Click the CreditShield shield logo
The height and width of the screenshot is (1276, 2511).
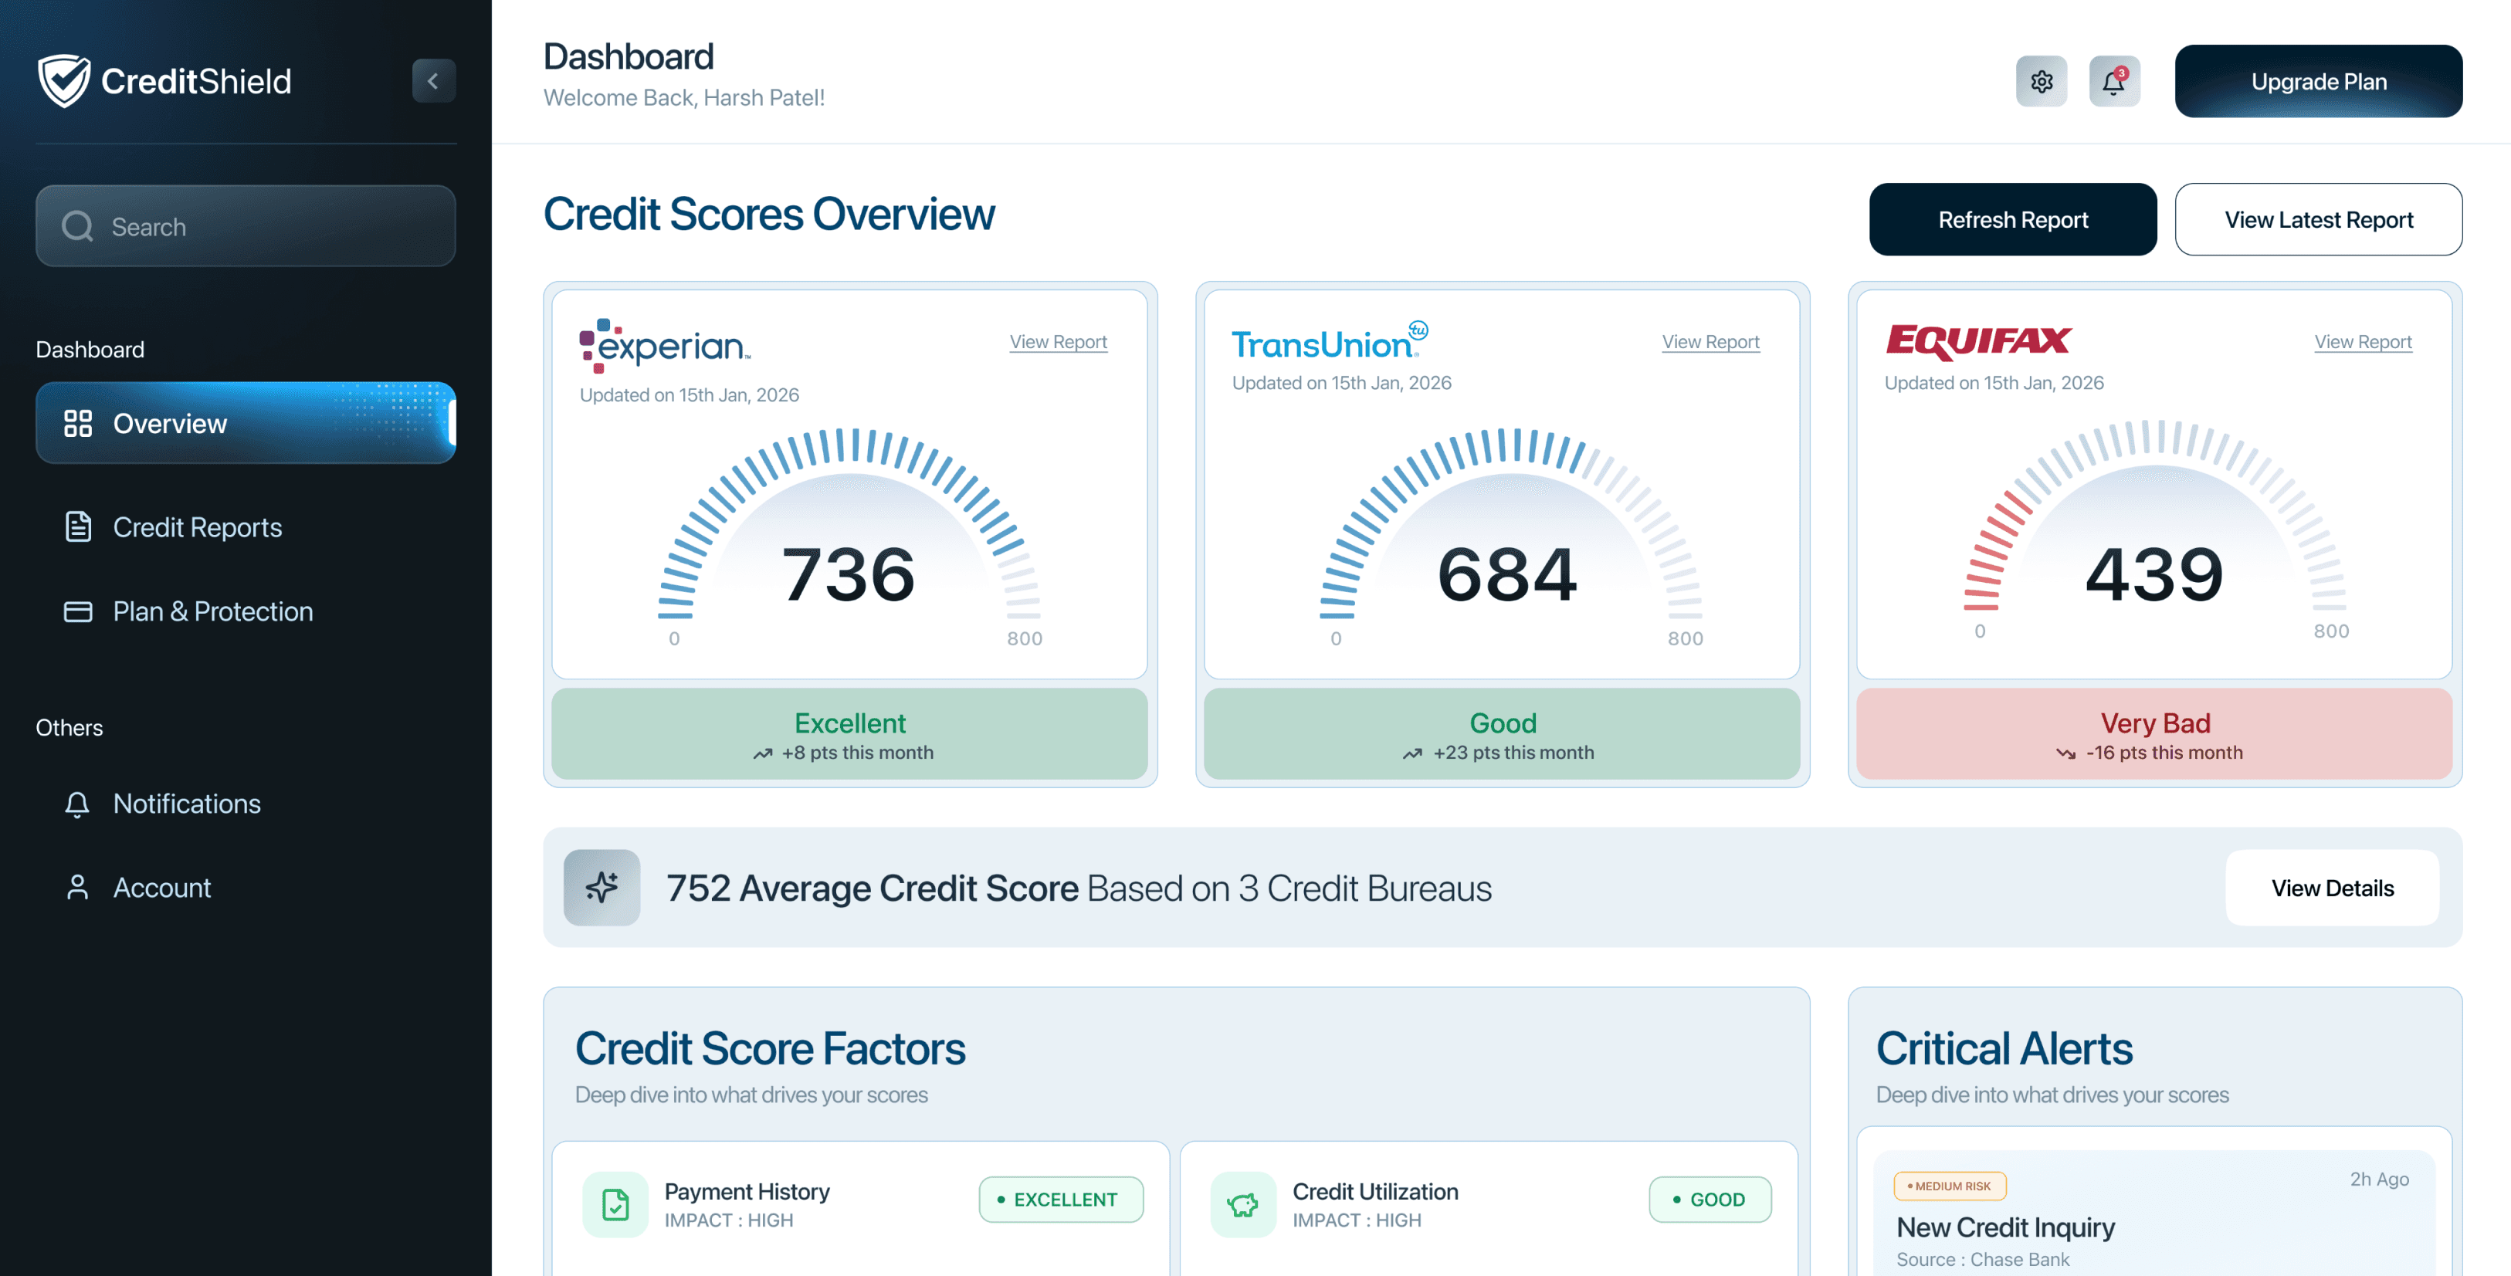[64, 81]
